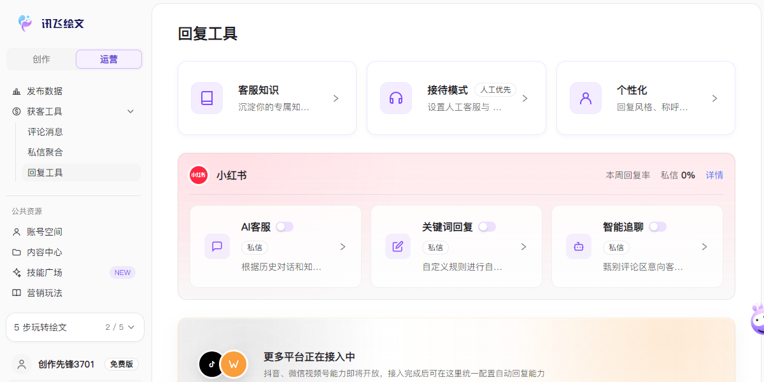Open AI客服 card arrow
This screenshot has height=382, width=764.
[343, 246]
